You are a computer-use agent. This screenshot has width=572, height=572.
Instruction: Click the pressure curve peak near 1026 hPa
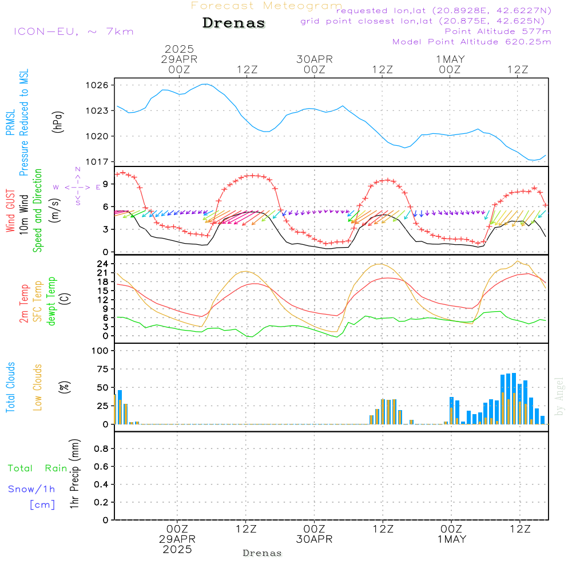point(206,84)
